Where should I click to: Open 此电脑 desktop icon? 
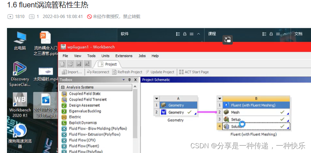20,41
